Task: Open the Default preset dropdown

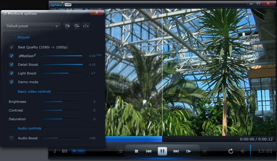Action: [x=32, y=26]
